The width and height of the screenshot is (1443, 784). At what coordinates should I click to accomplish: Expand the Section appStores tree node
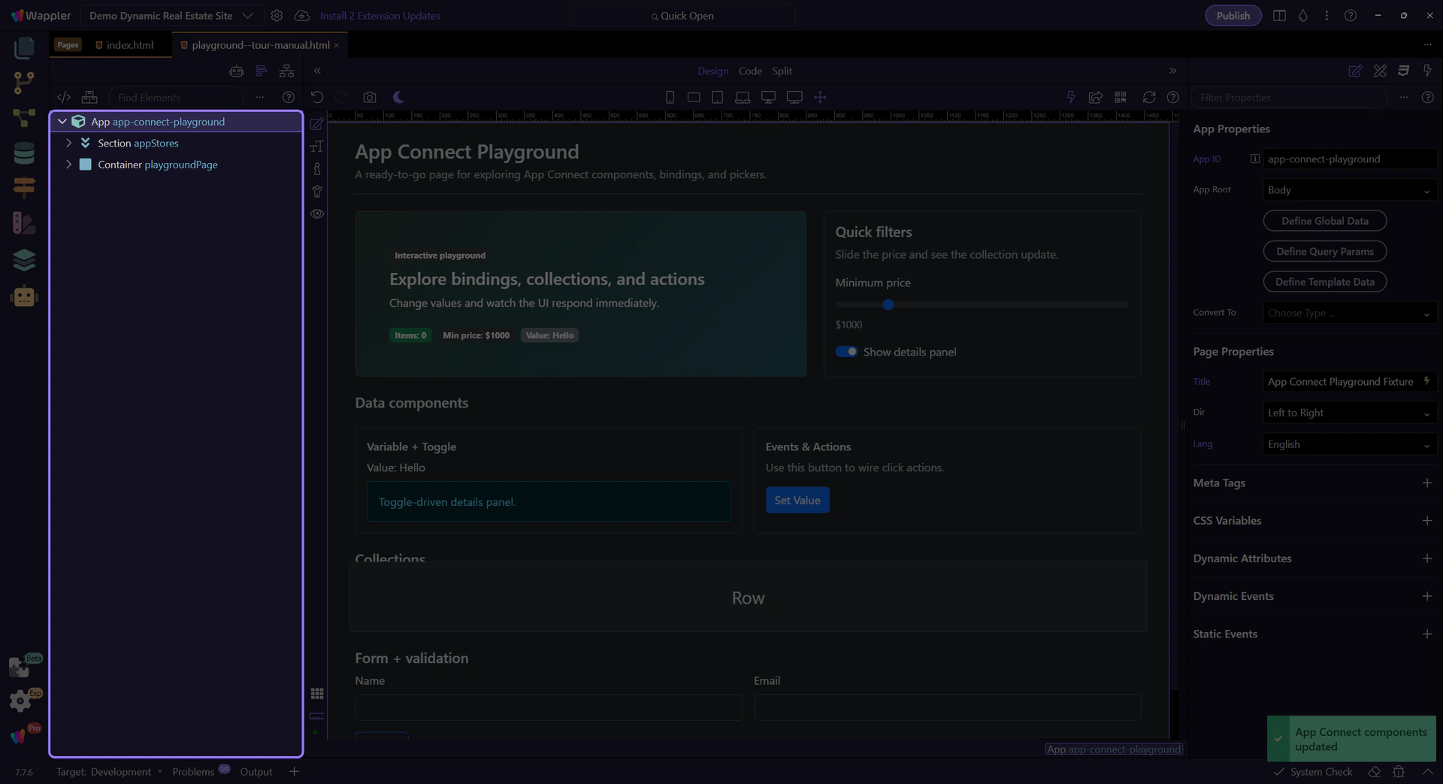coord(69,143)
